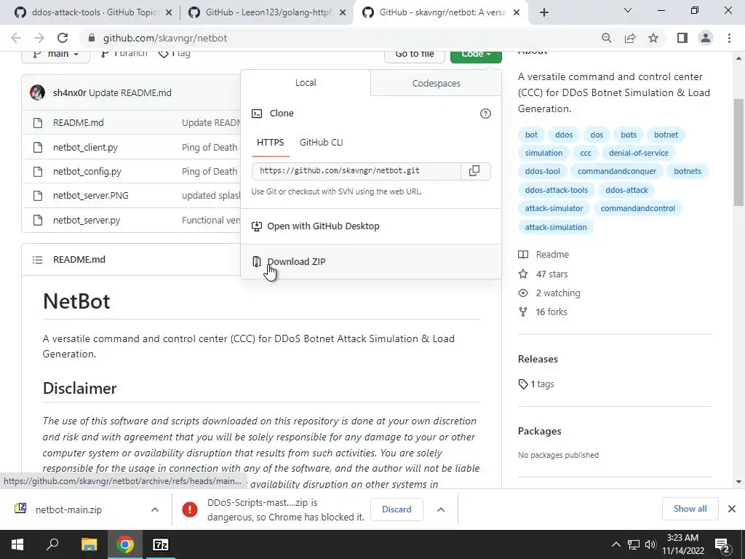Screen dimensions: 745x559
Task: Open File Explorer from taskbar
Action: (x=89, y=544)
